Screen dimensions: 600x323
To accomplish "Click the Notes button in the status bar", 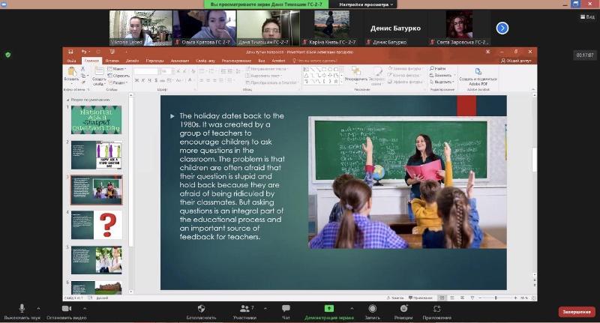I will point(395,298).
